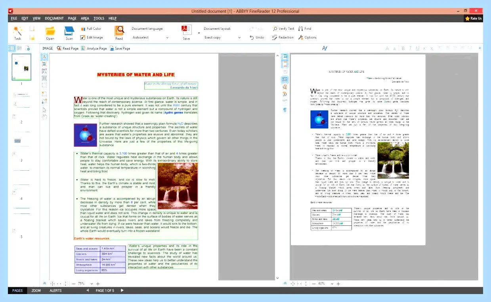Click the Open folder icon
The image size is (491, 302).
point(50,31)
